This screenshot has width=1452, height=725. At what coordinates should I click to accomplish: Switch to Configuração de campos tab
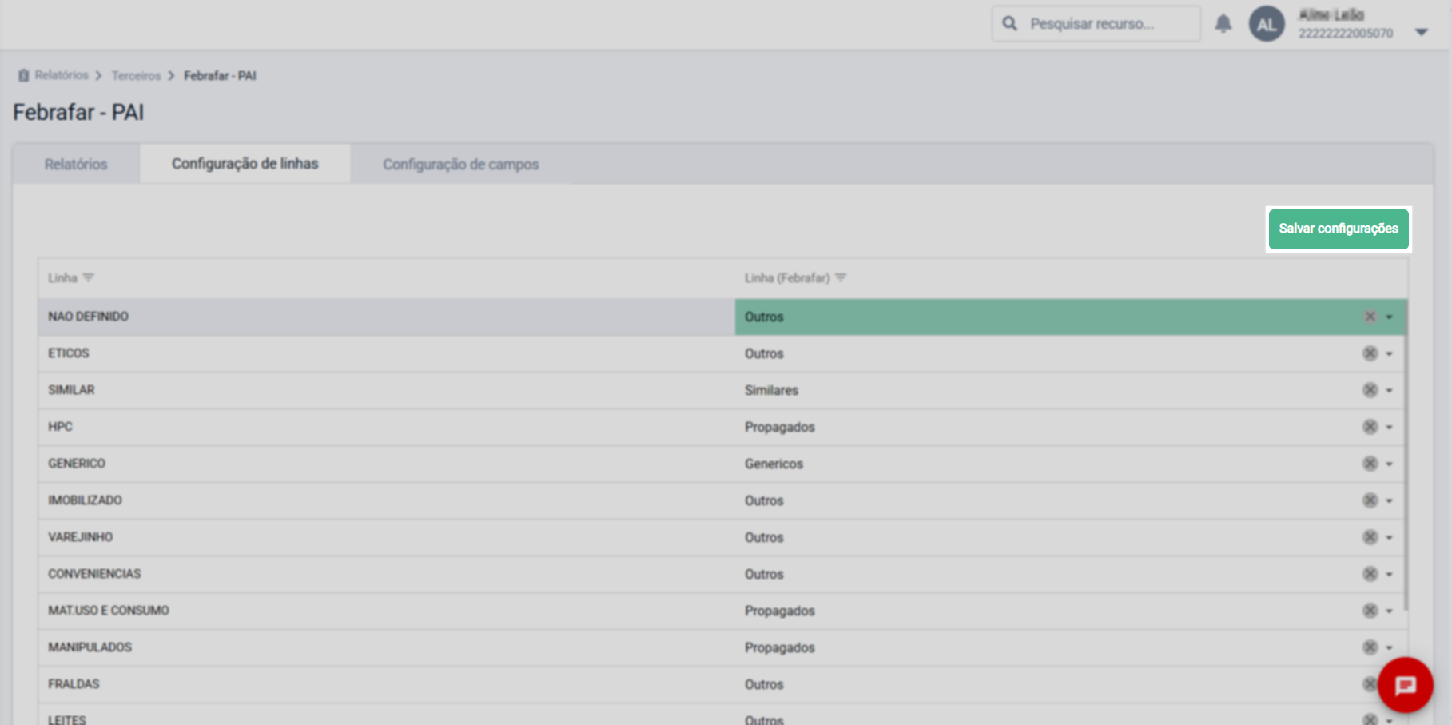(460, 164)
